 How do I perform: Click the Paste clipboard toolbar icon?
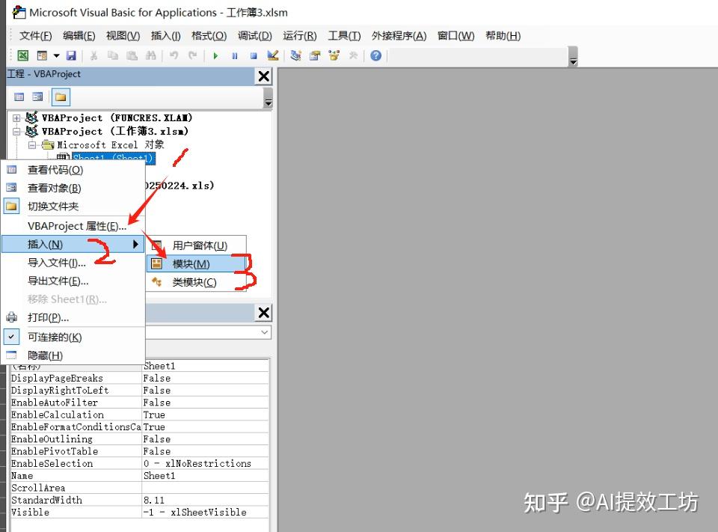coord(132,55)
